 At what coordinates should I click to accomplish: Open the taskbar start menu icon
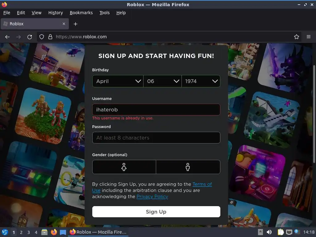click(5, 232)
